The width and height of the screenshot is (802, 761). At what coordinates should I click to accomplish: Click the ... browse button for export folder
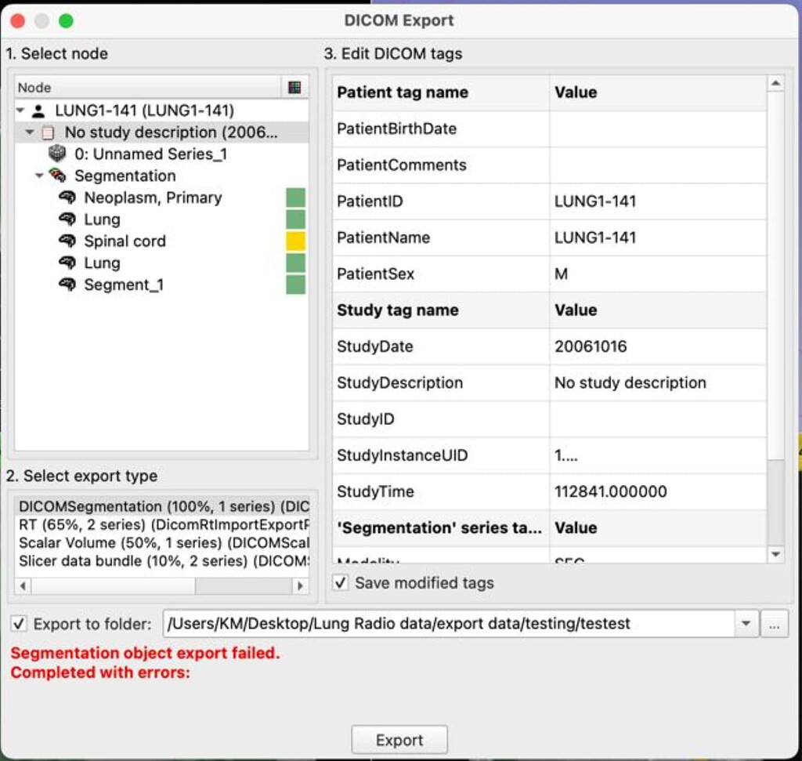tap(774, 625)
